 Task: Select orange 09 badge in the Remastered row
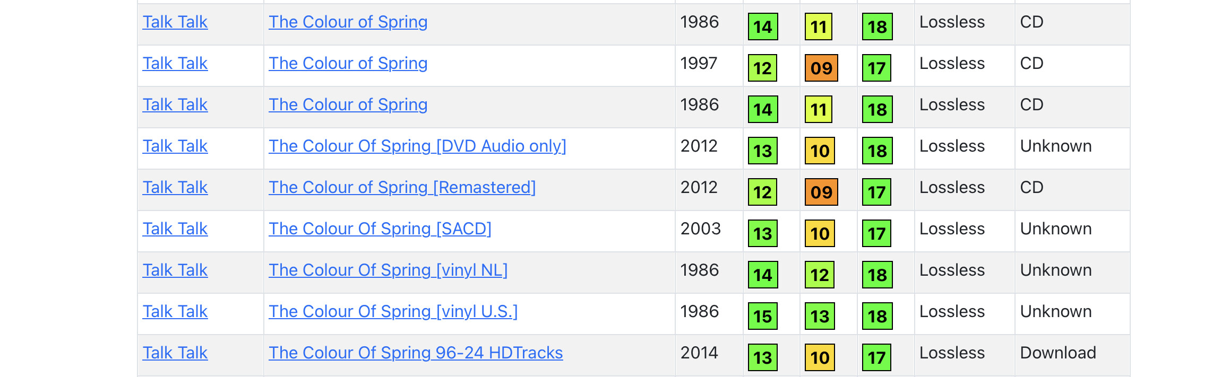(x=821, y=192)
